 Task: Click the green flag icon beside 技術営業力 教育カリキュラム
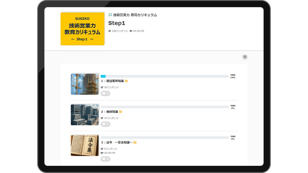pyautogui.click(x=110, y=15)
